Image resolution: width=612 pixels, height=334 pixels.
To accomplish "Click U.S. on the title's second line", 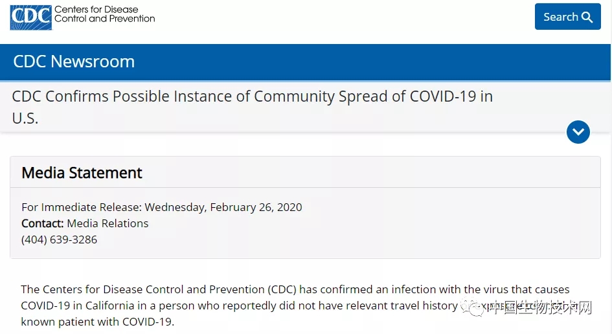I will (25, 118).
